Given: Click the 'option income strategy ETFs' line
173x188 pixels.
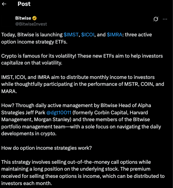Looking at the screenshot, I should point(34,42).
